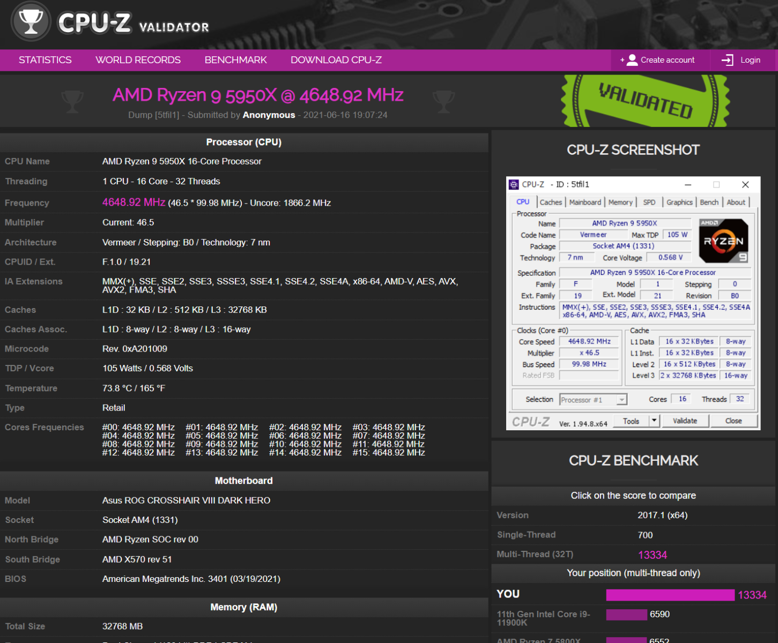Click the YOU magenta score bar

[670, 595]
